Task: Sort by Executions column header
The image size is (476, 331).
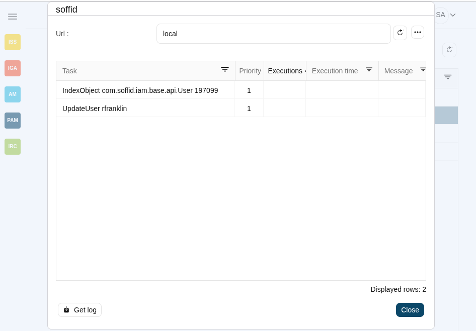Action: pos(285,71)
